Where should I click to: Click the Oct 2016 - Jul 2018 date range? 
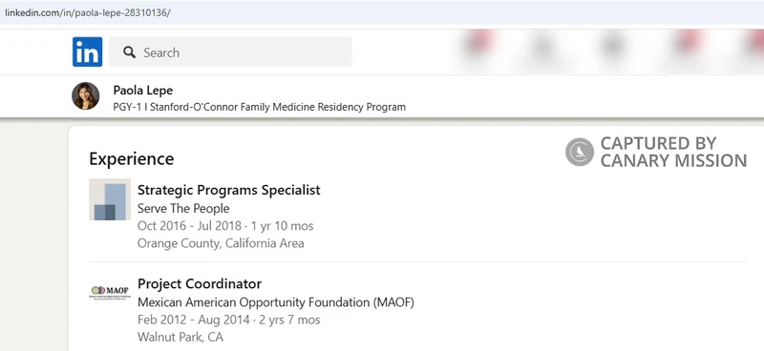[189, 226]
